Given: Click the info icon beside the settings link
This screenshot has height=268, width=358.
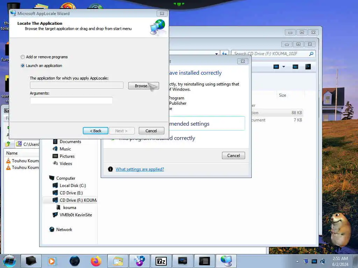Looking at the screenshot, I should [110, 169].
